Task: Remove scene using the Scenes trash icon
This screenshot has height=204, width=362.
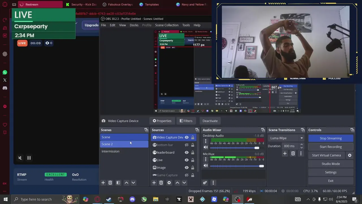Action: click(x=110, y=183)
